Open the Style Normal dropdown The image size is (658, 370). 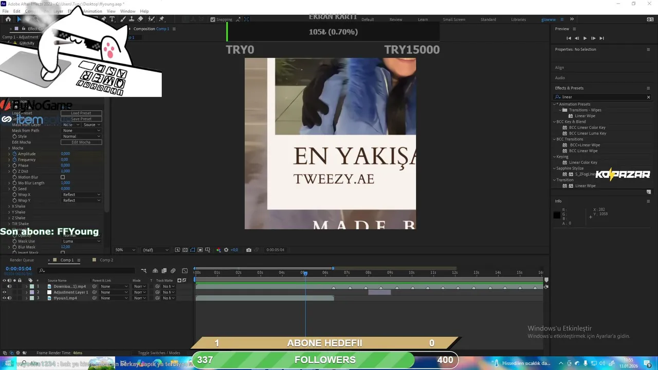click(81, 136)
